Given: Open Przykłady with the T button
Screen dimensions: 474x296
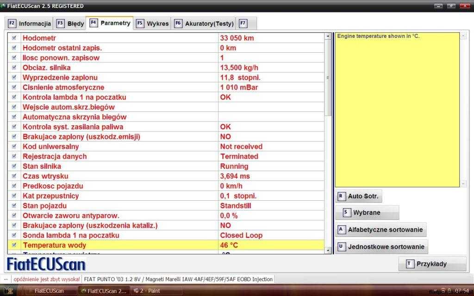Looking at the screenshot, I should (432, 264).
